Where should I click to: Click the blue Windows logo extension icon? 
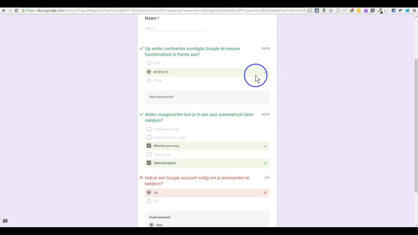click(x=407, y=10)
